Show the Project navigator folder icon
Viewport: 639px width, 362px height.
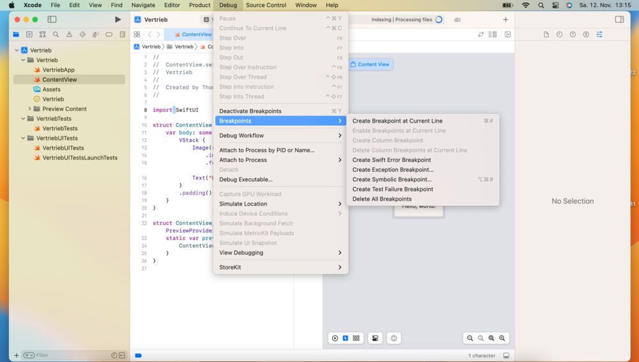click(16, 34)
